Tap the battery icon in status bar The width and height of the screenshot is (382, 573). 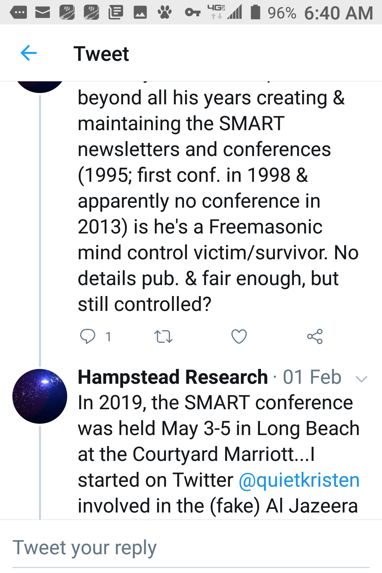pyautogui.click(x=255, y=12)
